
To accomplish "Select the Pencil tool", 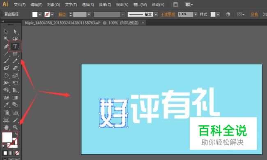I will point(15,61).
